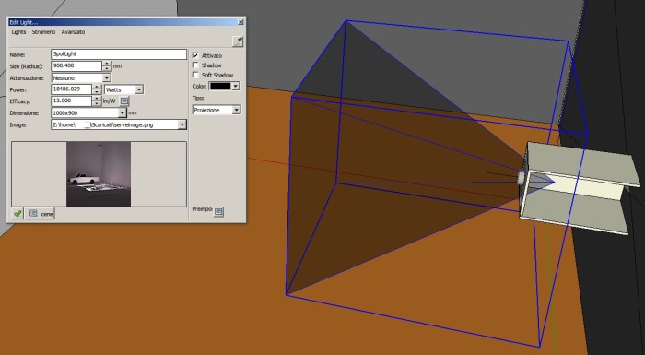Viewport: 645px width, 355px height.
Task: Click the eyedropper light picker icon
Action: tap(238, 41)
